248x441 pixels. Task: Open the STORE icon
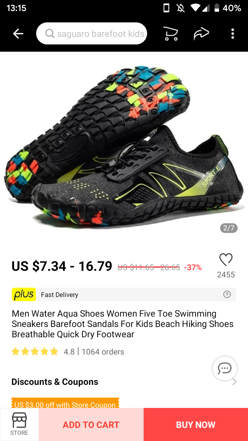[x=19, y=424]
